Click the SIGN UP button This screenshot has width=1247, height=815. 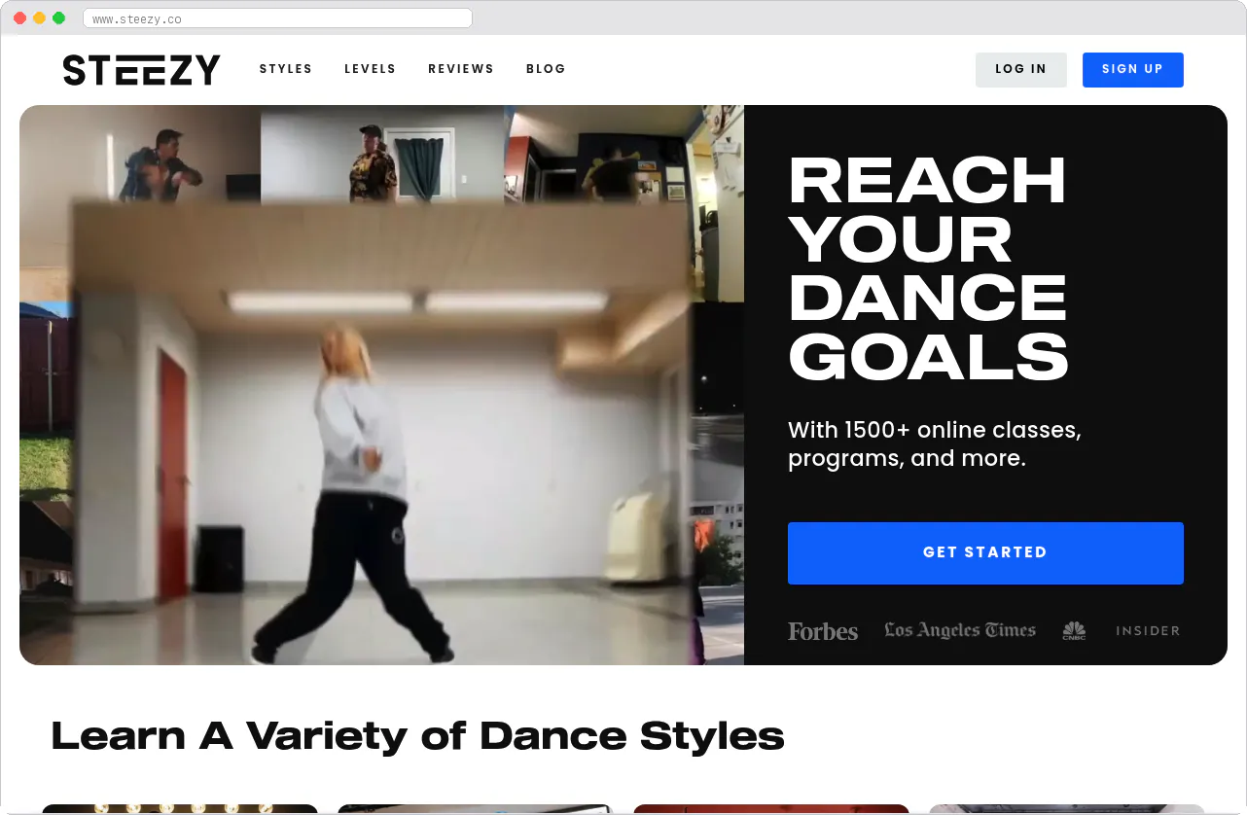(1132, 69)
